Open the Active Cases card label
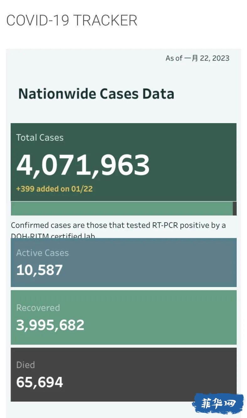The height and width of the screenshot is (418, 247). 42,253
